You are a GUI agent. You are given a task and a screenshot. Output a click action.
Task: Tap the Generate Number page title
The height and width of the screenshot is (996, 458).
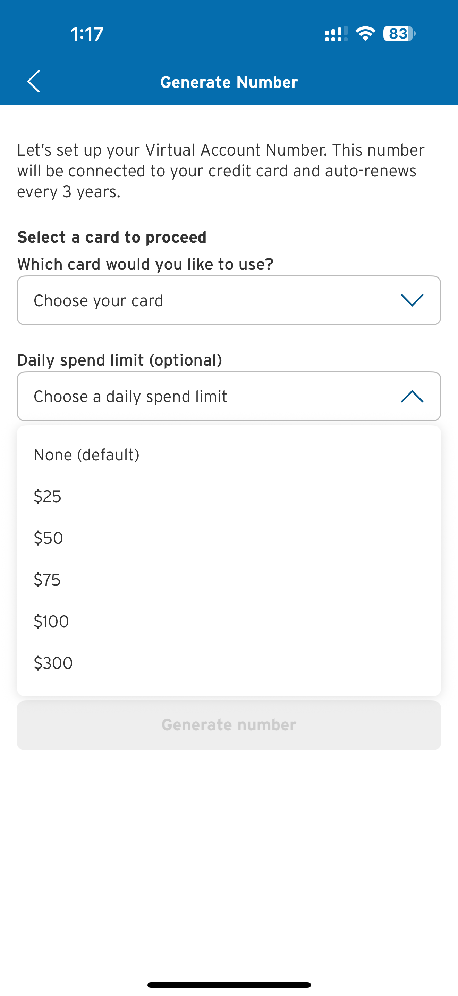[x=229, y=82]
